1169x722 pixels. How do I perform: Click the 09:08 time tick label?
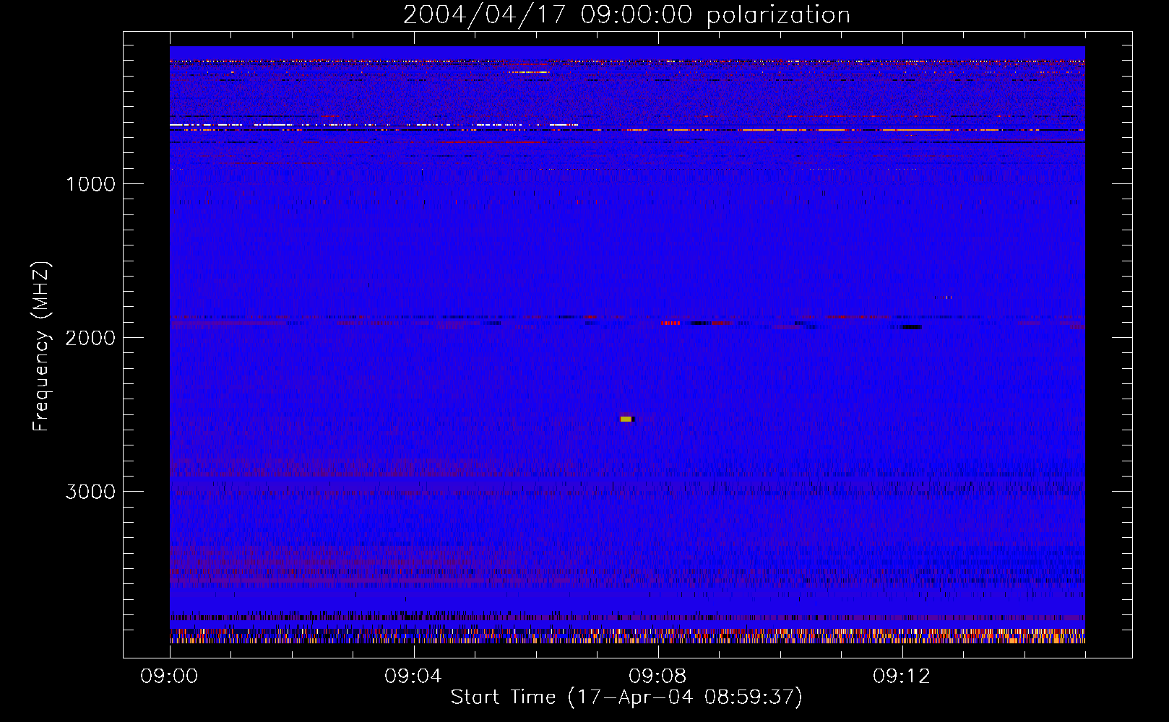click(657, 677)
